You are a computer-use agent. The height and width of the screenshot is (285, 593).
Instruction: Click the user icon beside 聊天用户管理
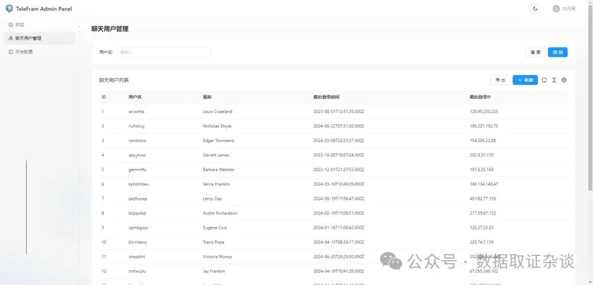click(11, 39)
